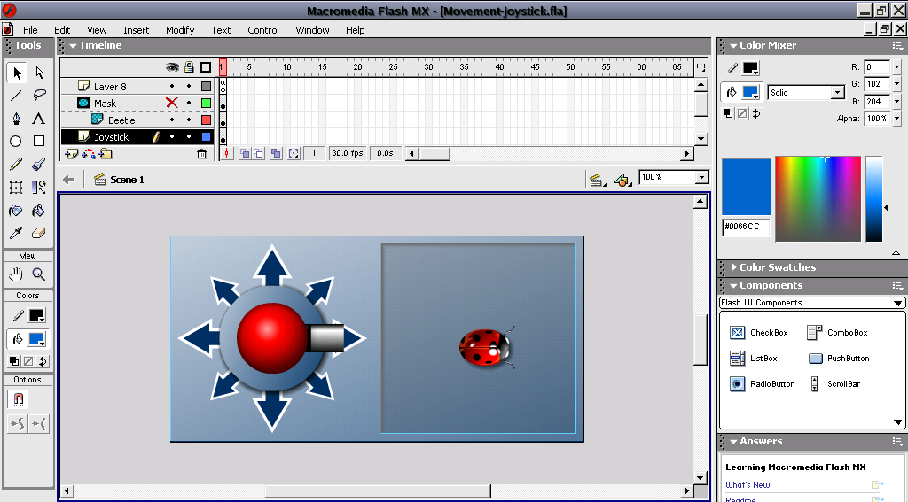Toggle Snap to Objects magnet option
Image resolution: width=908 pixels, height=502 pixels.
point(19,399)
